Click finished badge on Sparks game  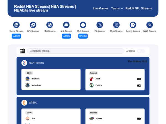[94, 113]
